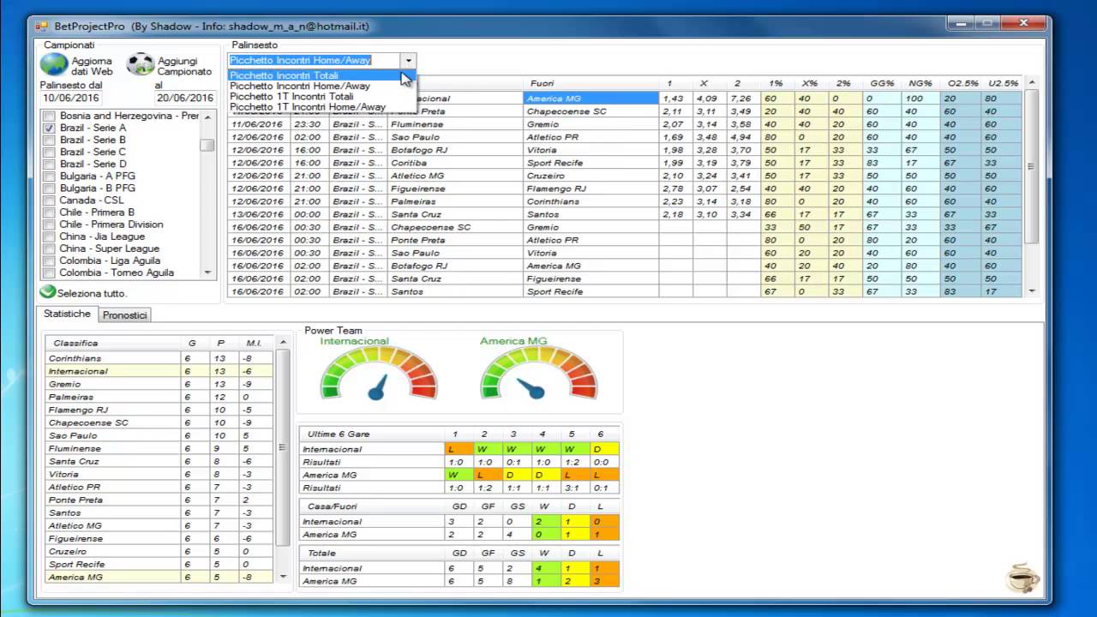Click down arrow of matches table scrollbar
1097x617 pixels.
point(1032,291)
